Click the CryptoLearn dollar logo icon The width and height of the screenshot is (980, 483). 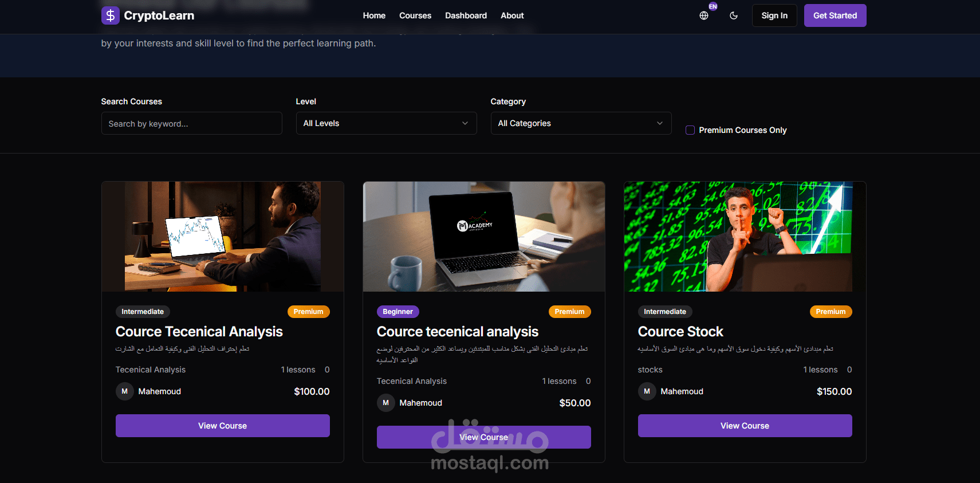(111, 15)
